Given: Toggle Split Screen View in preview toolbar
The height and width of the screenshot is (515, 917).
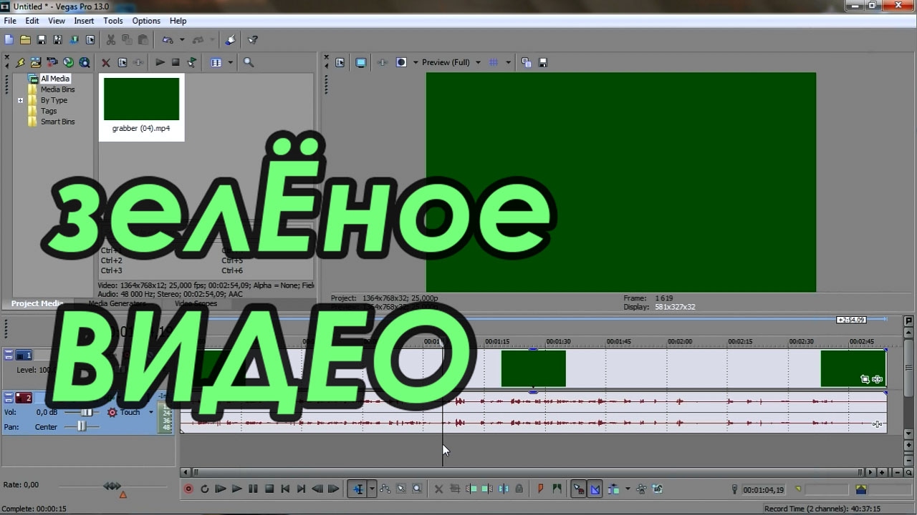Looking at the screenshot, I should pyautogui.click(x=401, y=62).
